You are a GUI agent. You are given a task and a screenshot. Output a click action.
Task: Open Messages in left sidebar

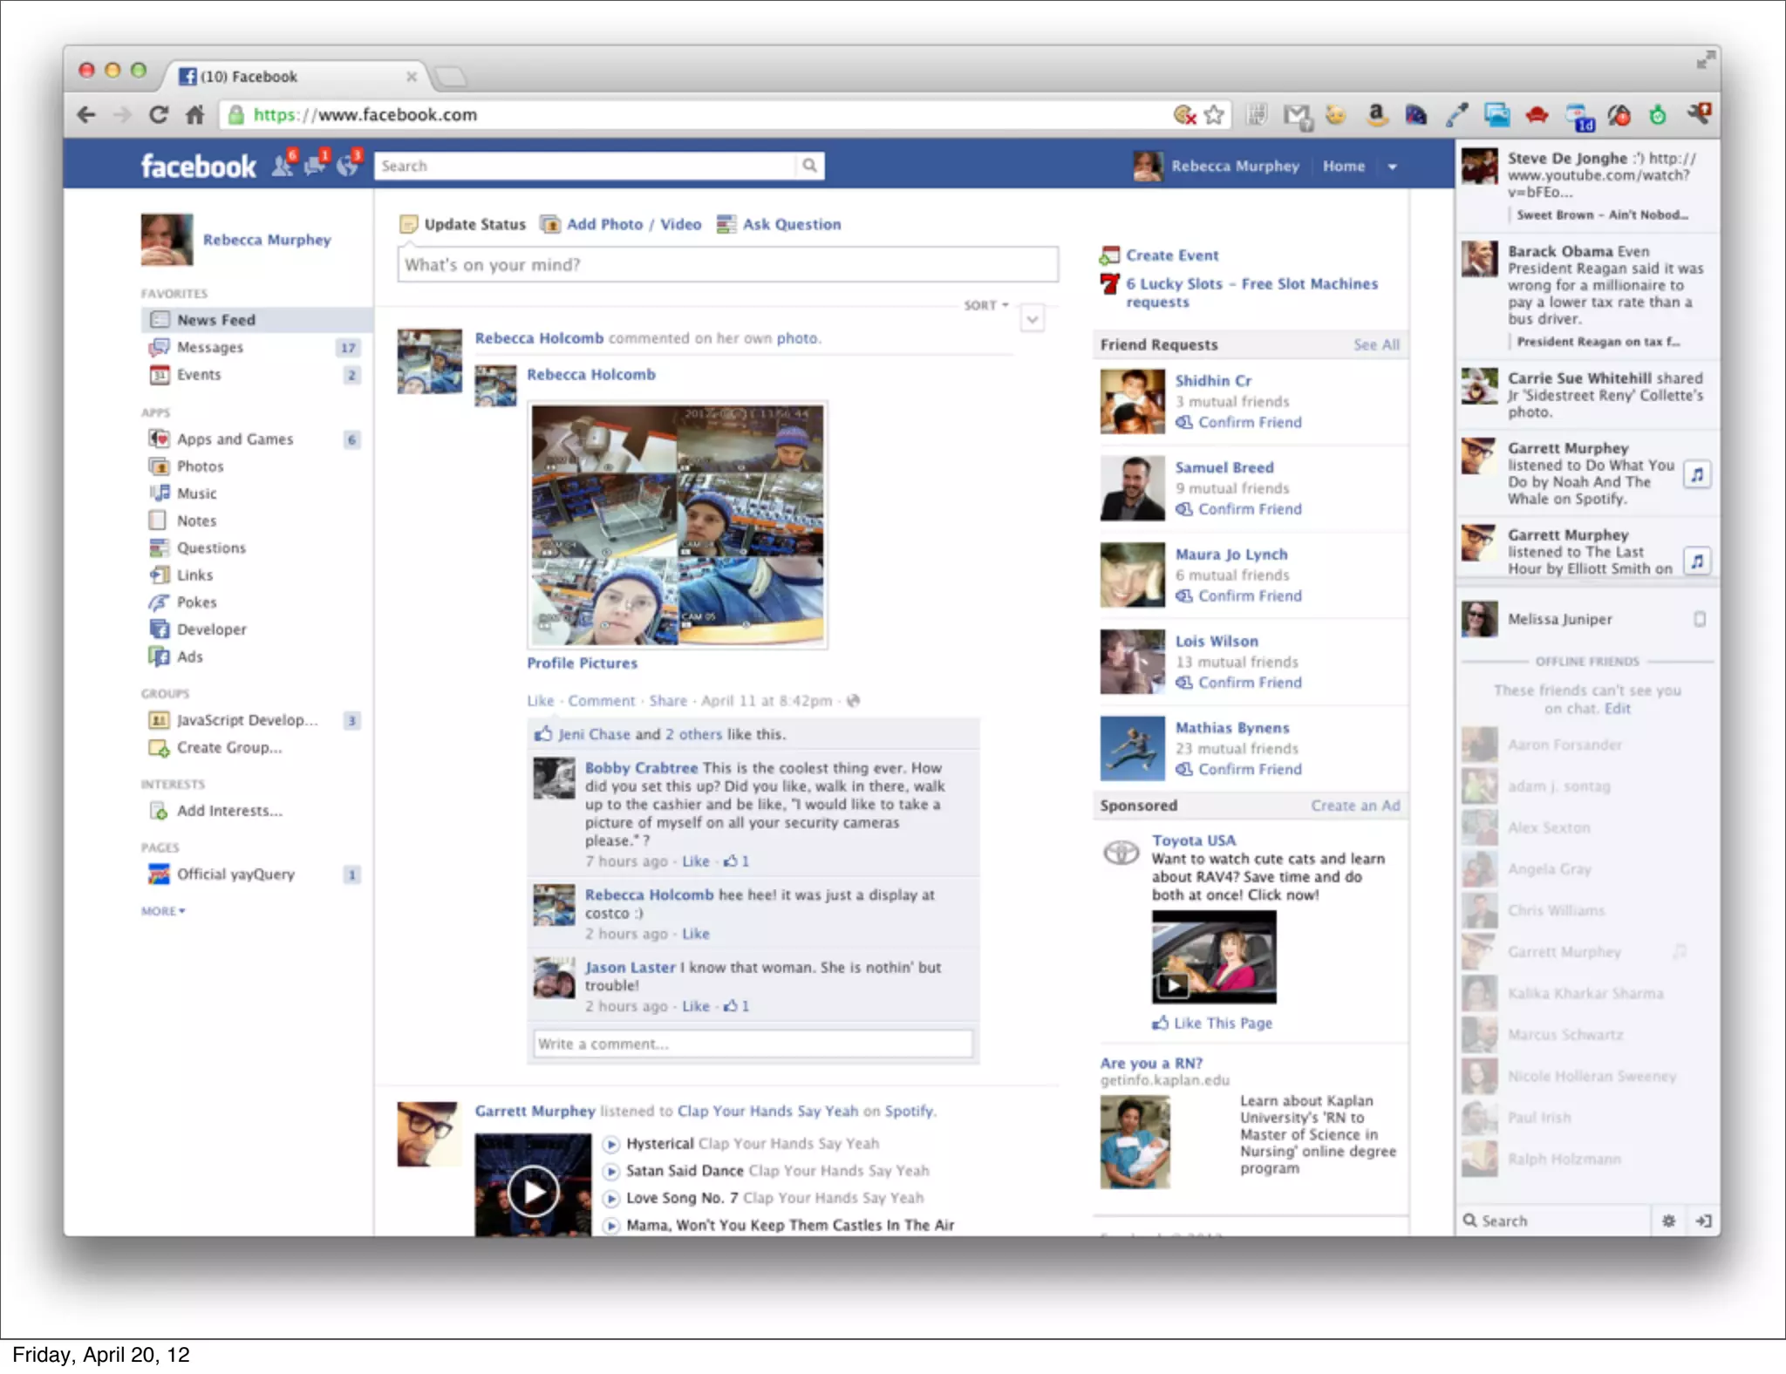(x=210, y=347)
